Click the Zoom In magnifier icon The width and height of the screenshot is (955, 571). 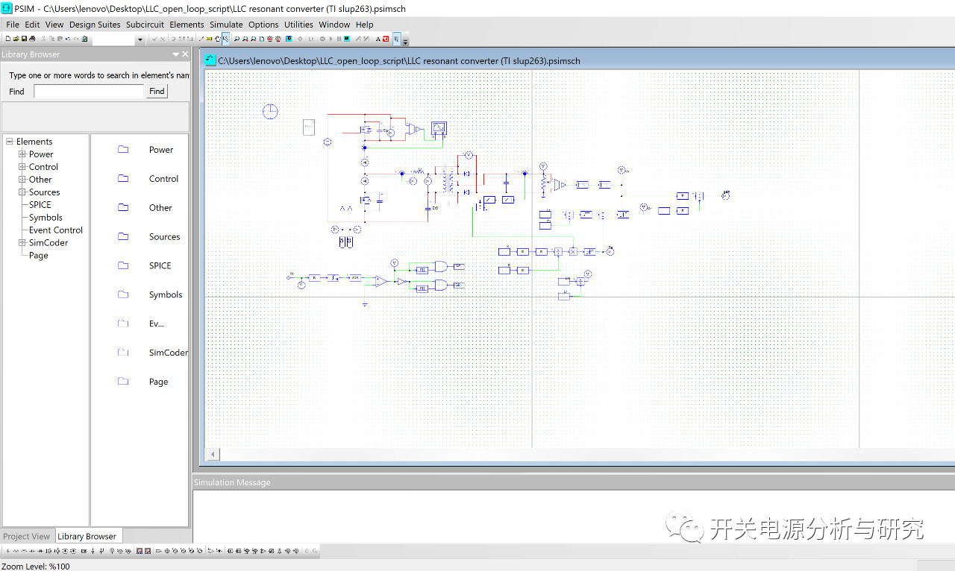(x=244, y=38)
